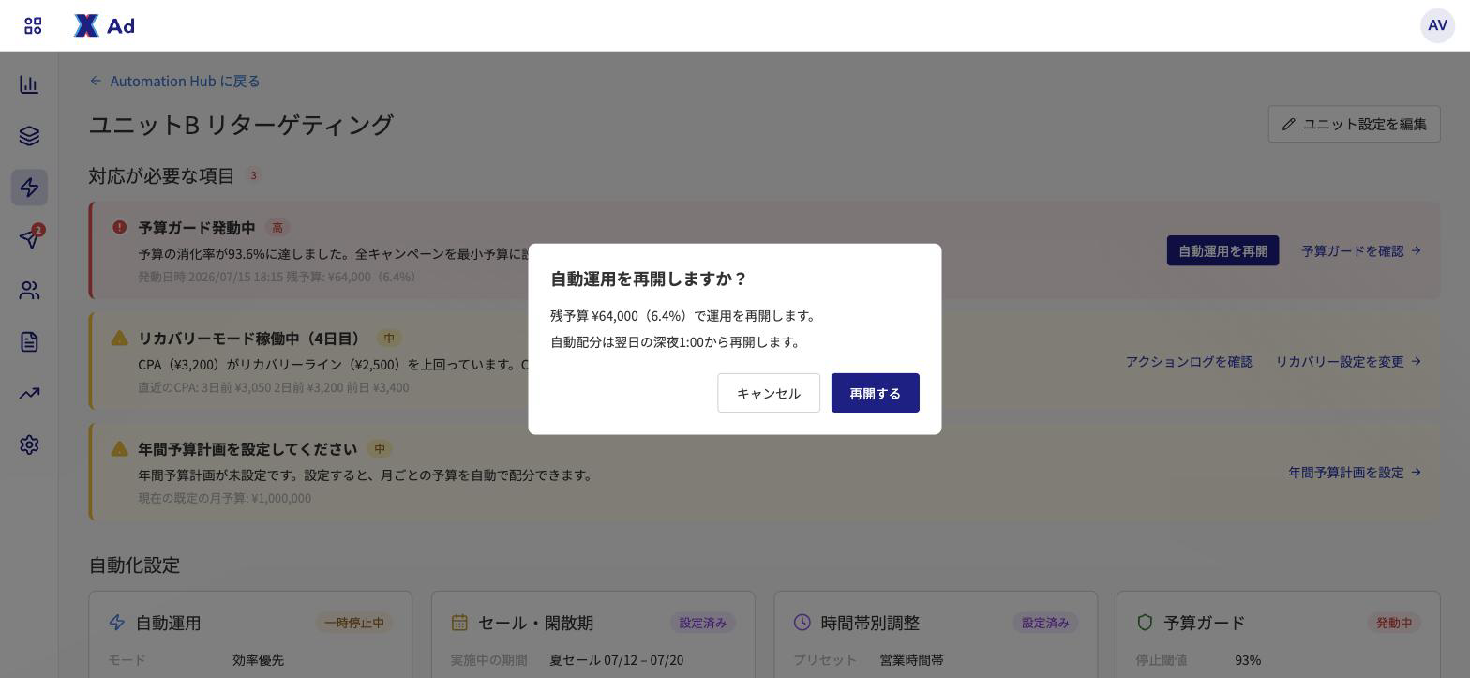
Task: Open the users group sidebar icon
Action: [x=29, y=291]
